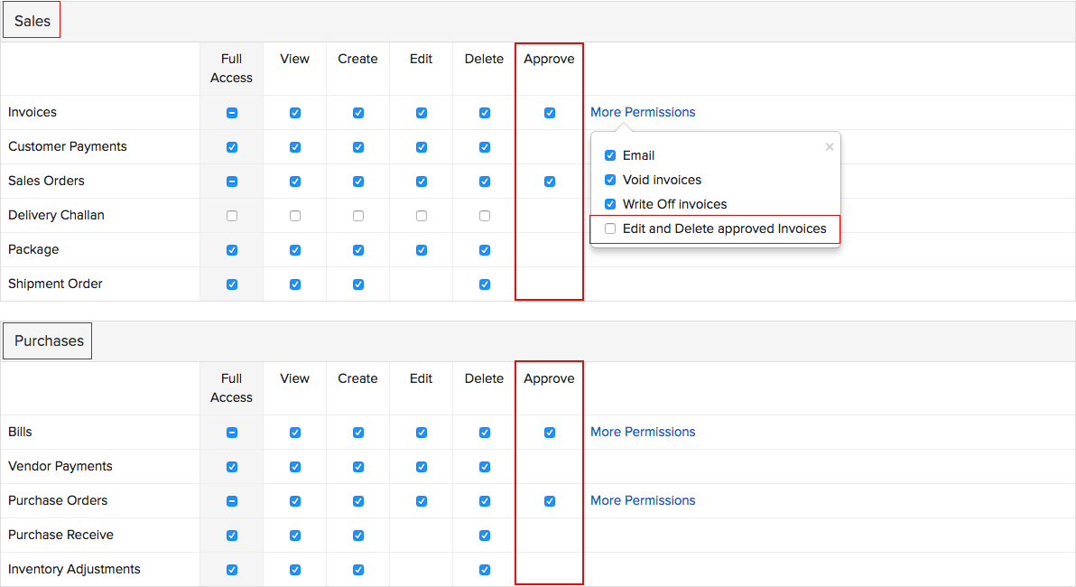This screenshot has width=1076, height=587.
Task: Uncheck Approve permission for Bills
Action: coord(549,432)
